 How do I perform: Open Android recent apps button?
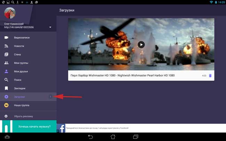tap(136, 137)
